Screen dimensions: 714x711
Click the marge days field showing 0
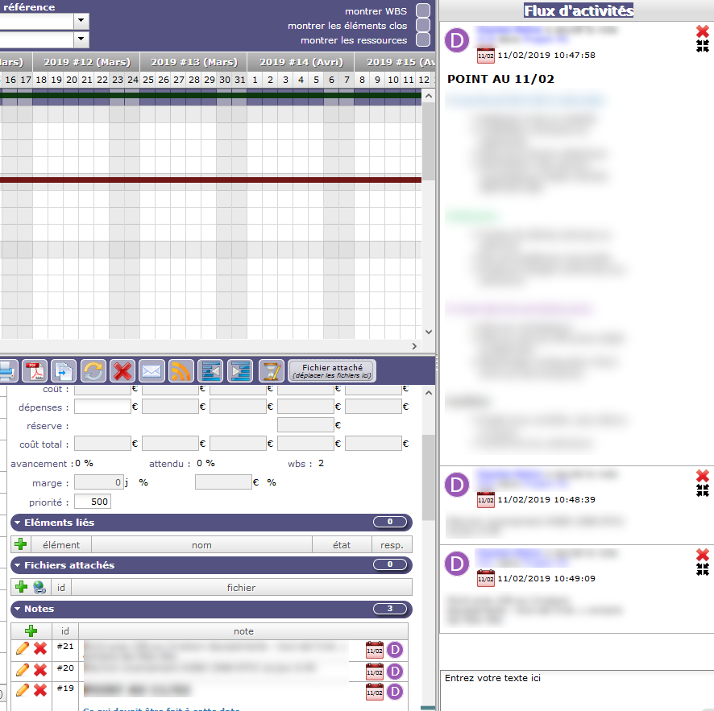click(99, 482)
